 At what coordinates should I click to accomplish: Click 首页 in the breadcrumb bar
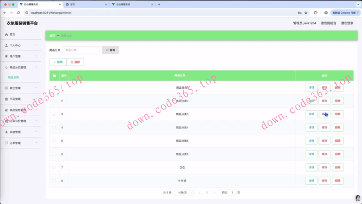pyautogui.click(x=52, y=36)
